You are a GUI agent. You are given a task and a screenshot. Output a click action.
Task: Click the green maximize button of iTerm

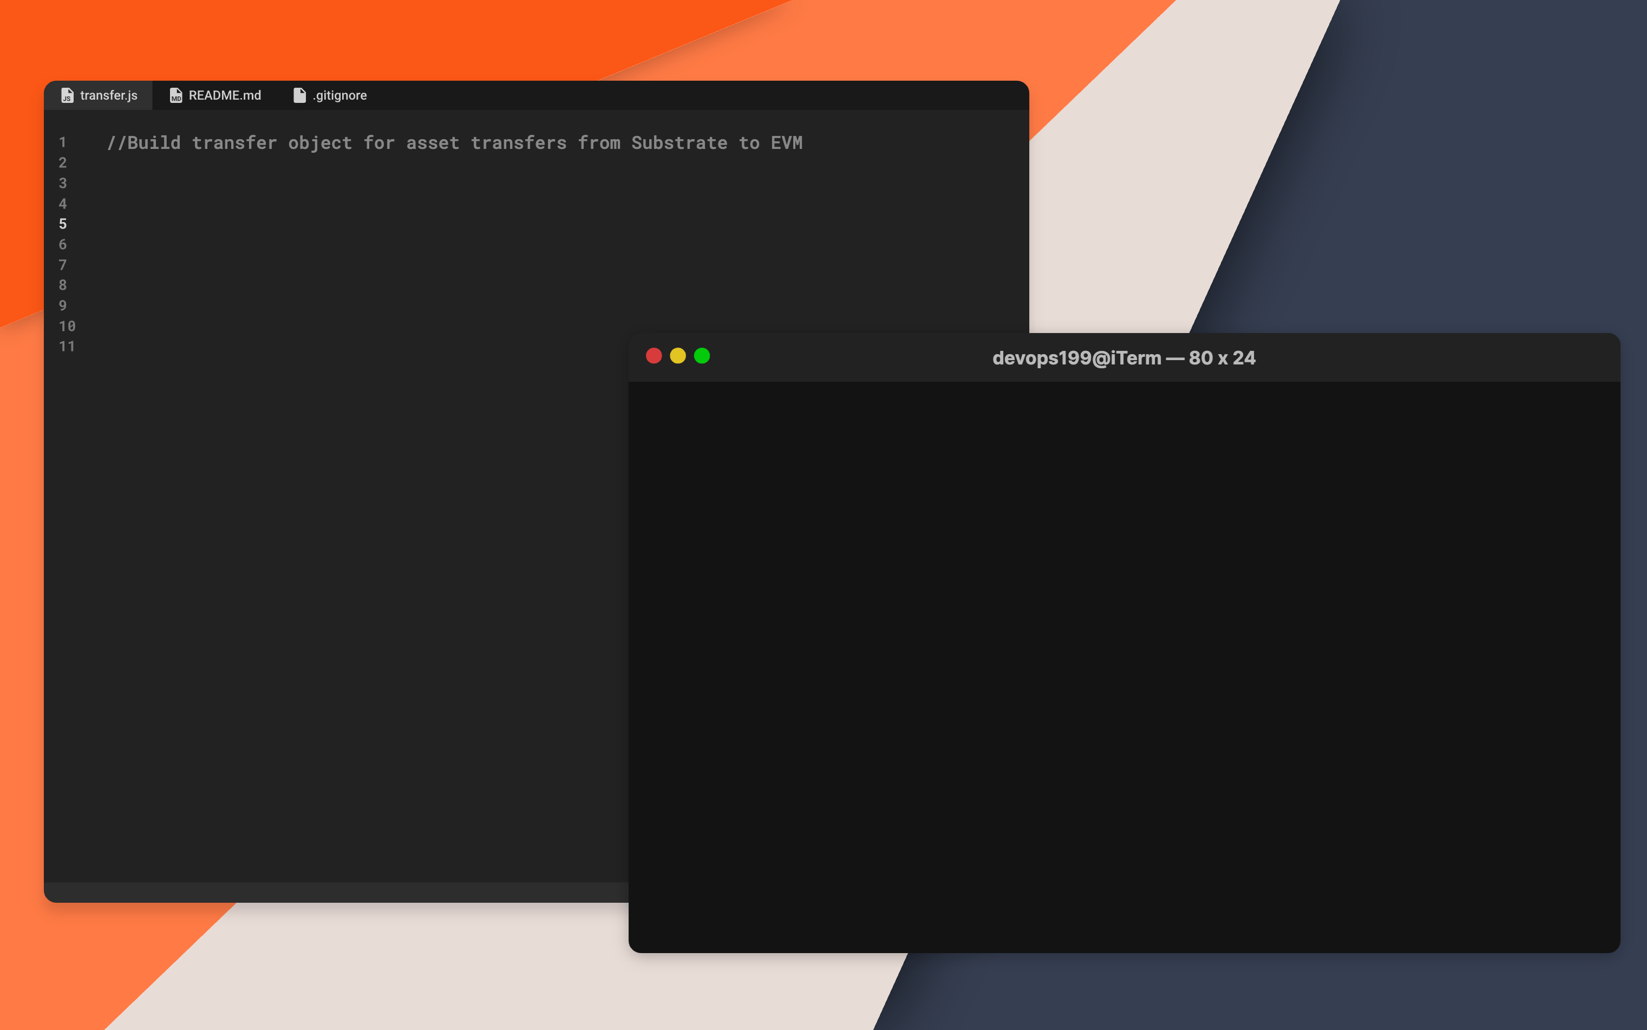(x=701, y=356)
